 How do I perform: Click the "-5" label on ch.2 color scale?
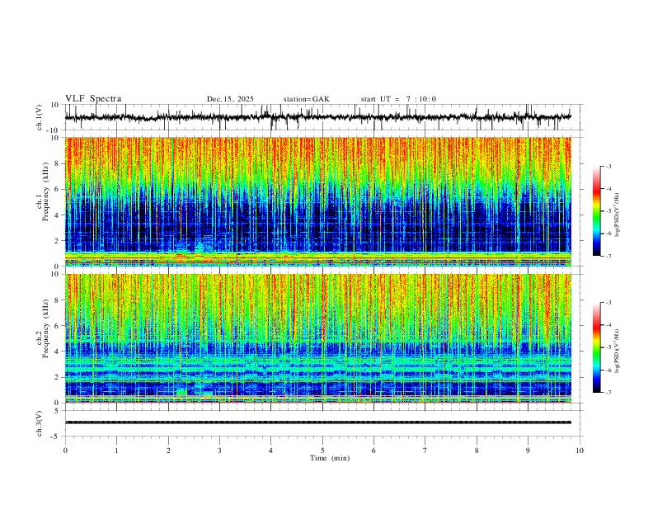608,347
